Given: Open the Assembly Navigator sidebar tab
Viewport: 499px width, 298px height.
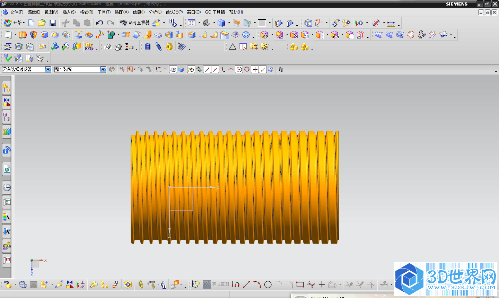Looking at the screenshot, I should [x=7, y=88].
